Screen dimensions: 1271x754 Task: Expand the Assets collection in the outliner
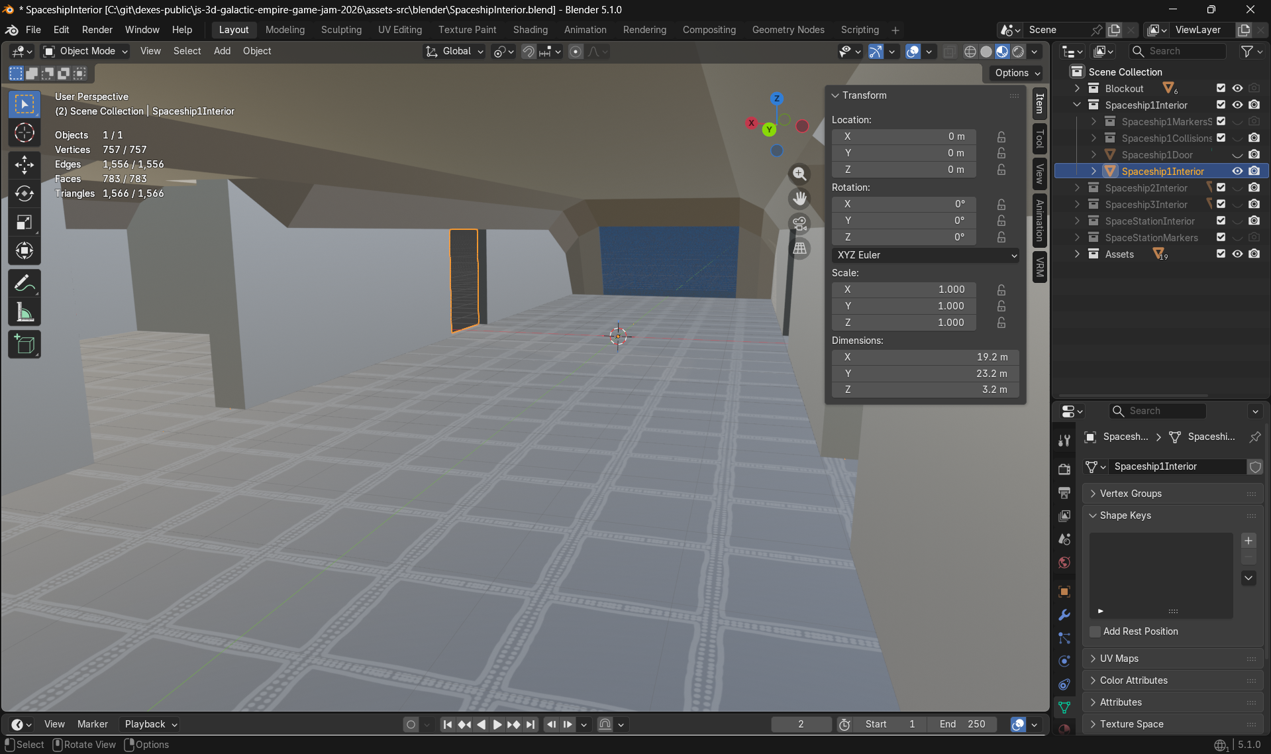[1077, 254]
